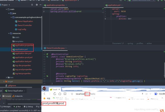Click the browser forward arrow
This screenshot has height=112, width=165.
(49, 94)
